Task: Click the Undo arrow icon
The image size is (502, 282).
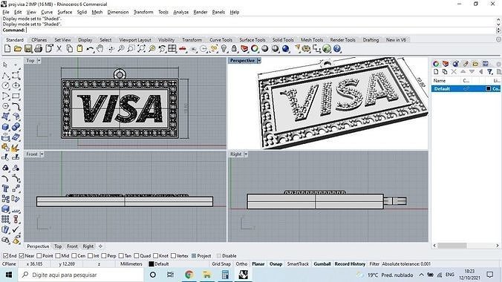Action: 90,49
